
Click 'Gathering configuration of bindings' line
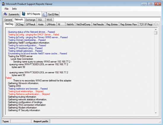pyautogui.click(x=25, y=102)
